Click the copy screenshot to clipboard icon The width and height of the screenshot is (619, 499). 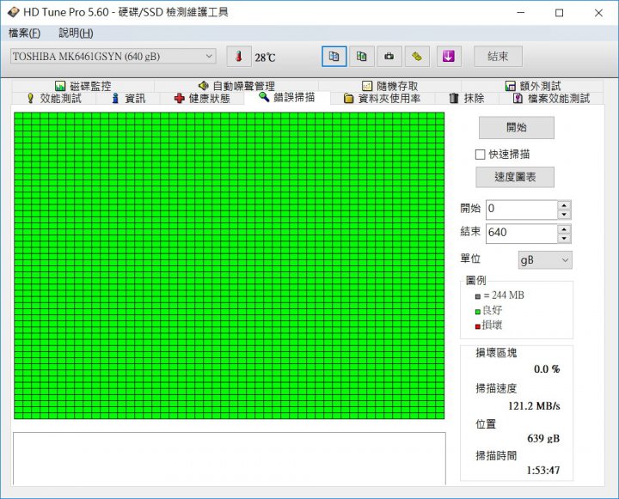coord(362,57)
